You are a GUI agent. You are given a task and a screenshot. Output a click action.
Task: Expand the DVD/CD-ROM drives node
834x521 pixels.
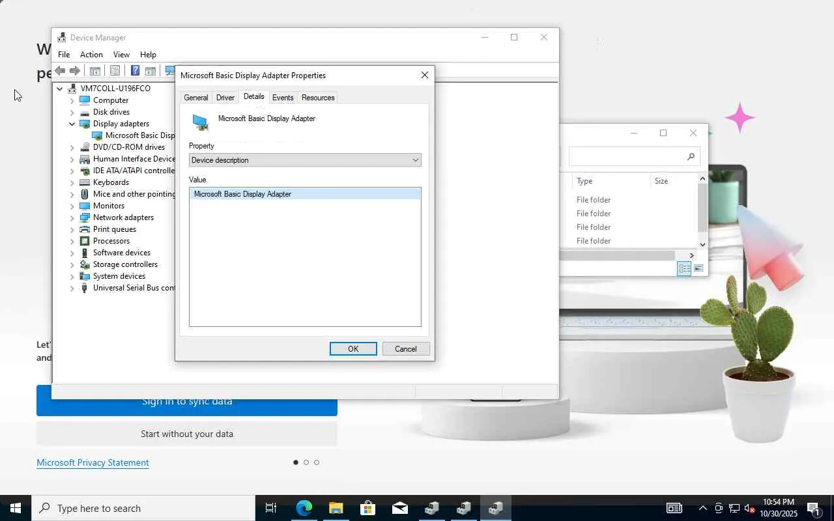click(72, 147)
